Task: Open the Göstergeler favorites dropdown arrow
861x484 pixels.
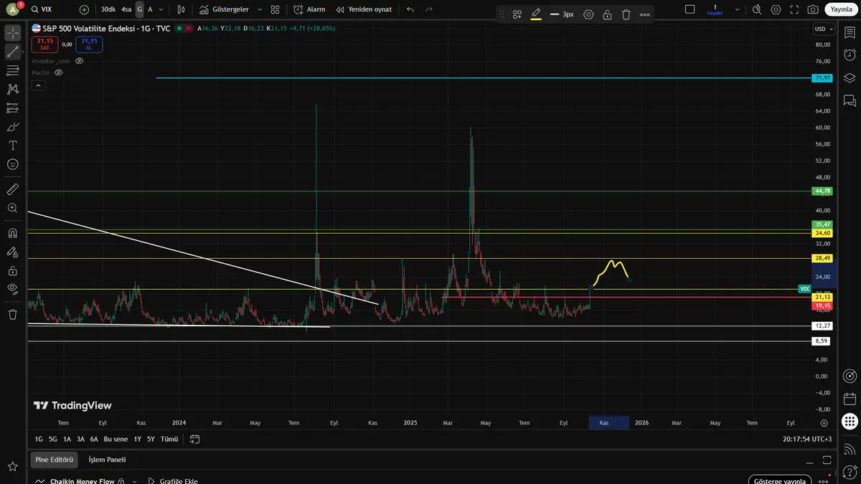Action: coord(259,9)
